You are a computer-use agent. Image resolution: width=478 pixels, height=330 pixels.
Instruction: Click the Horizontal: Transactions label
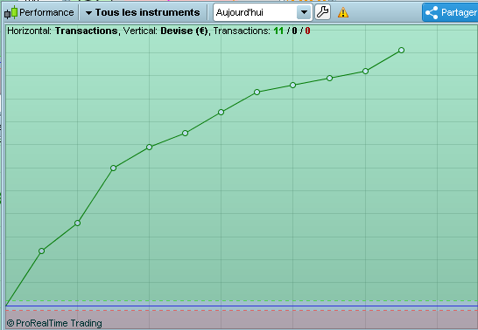[x=62, y=31]
